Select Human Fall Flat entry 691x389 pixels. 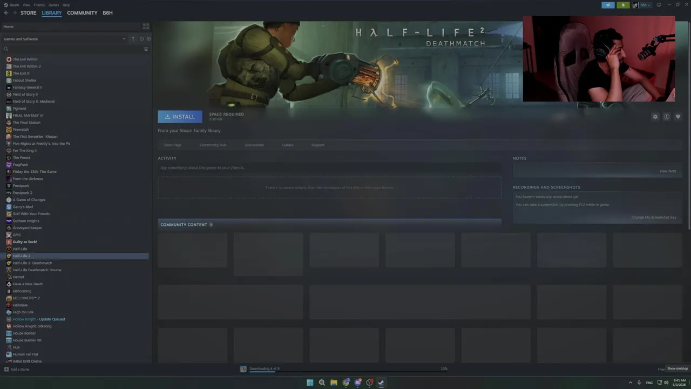[x=25, y=354]
